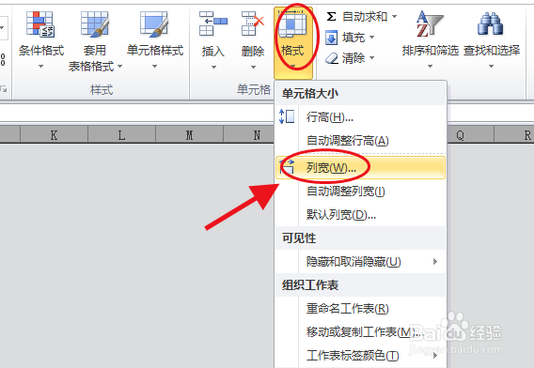Expand the 插入 dropdown arrow

pos(213,67)
